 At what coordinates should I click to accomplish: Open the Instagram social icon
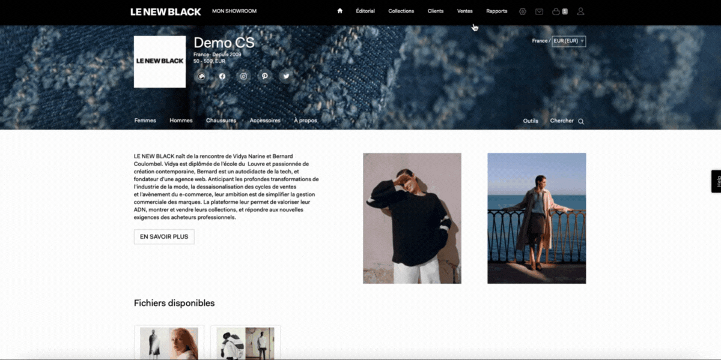[x=243, y=76]
